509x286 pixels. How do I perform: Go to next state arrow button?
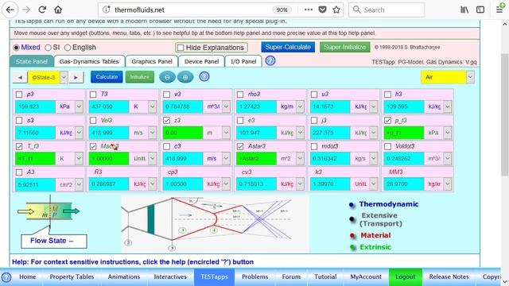tap(76, 78)
